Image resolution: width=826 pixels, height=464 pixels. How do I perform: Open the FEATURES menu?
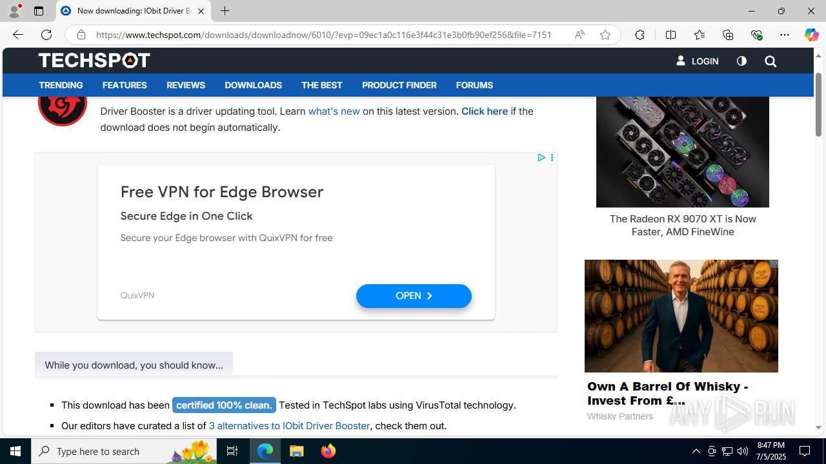point(125,85)
